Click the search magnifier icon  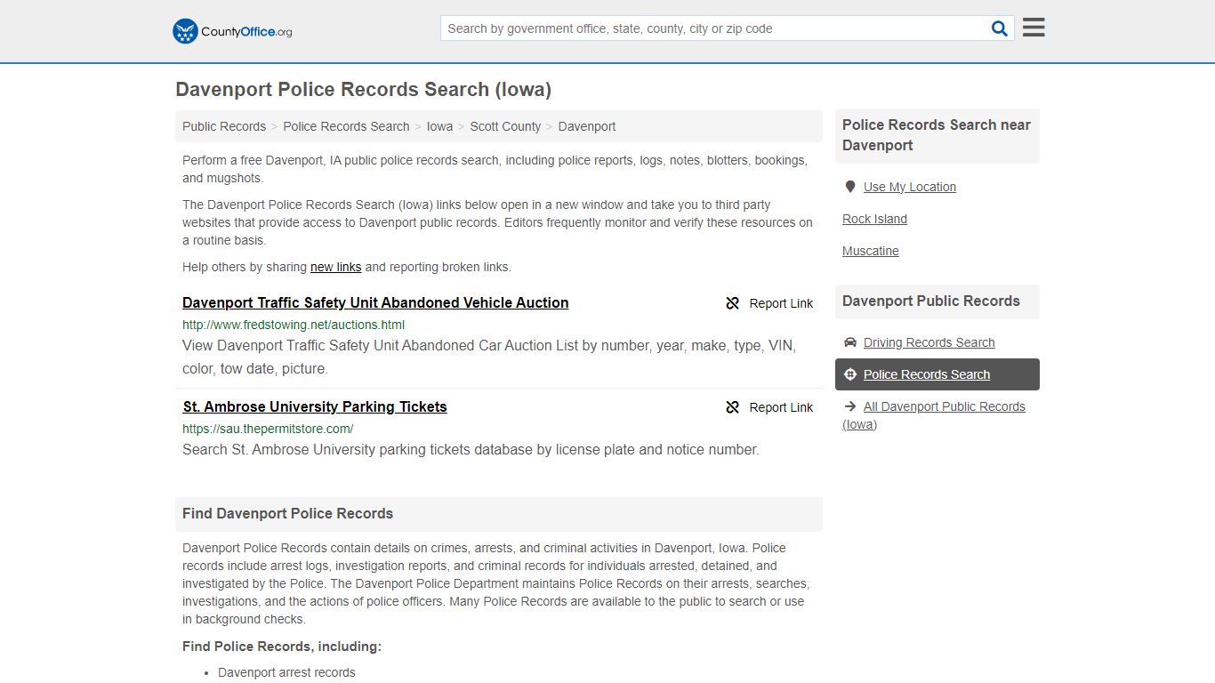(x=1000, y=28)
